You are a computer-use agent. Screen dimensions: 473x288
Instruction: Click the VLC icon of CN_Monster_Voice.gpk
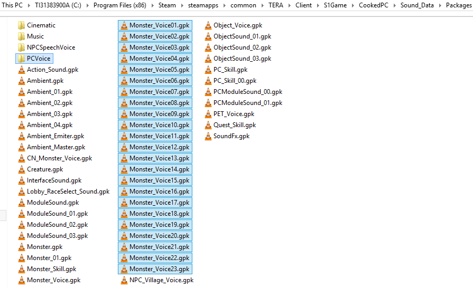pyautogui.click(x=22, y=158)
